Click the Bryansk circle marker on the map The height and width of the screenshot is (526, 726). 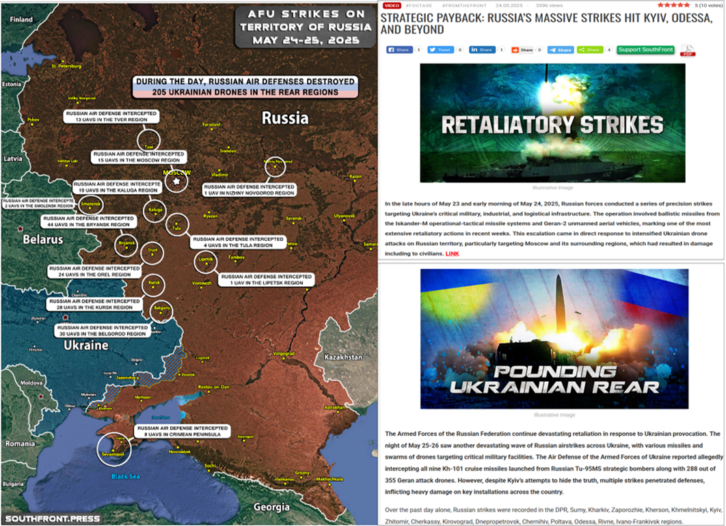click(x=126, y=245)
